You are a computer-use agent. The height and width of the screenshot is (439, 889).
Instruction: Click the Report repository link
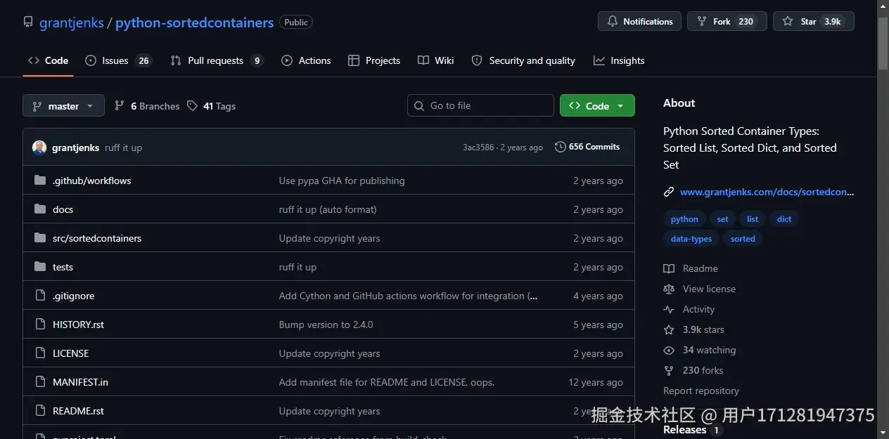point(701,391)
